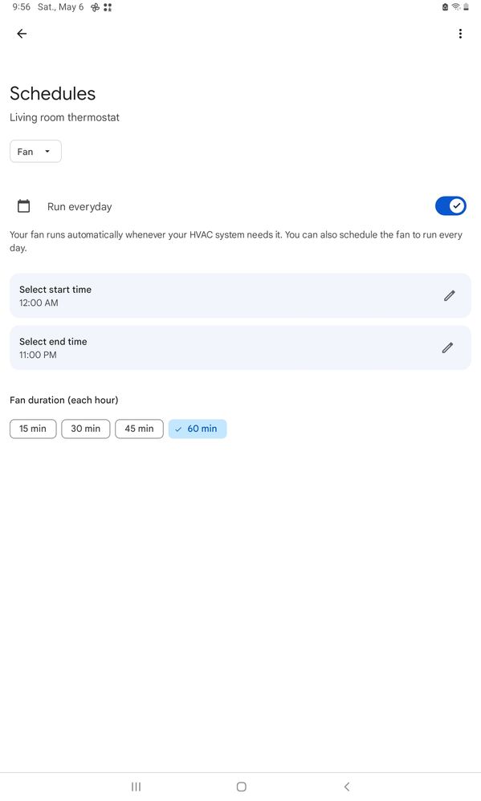Deselect the checked 60 min chip
The image size is (481, 801).
coord(198,429)
